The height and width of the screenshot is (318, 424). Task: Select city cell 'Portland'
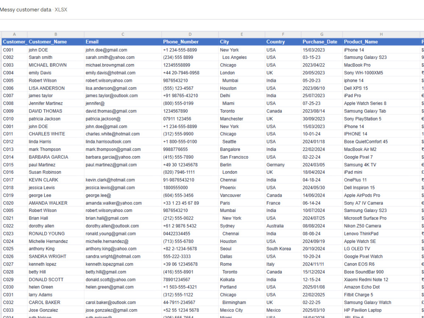[242, 287]
